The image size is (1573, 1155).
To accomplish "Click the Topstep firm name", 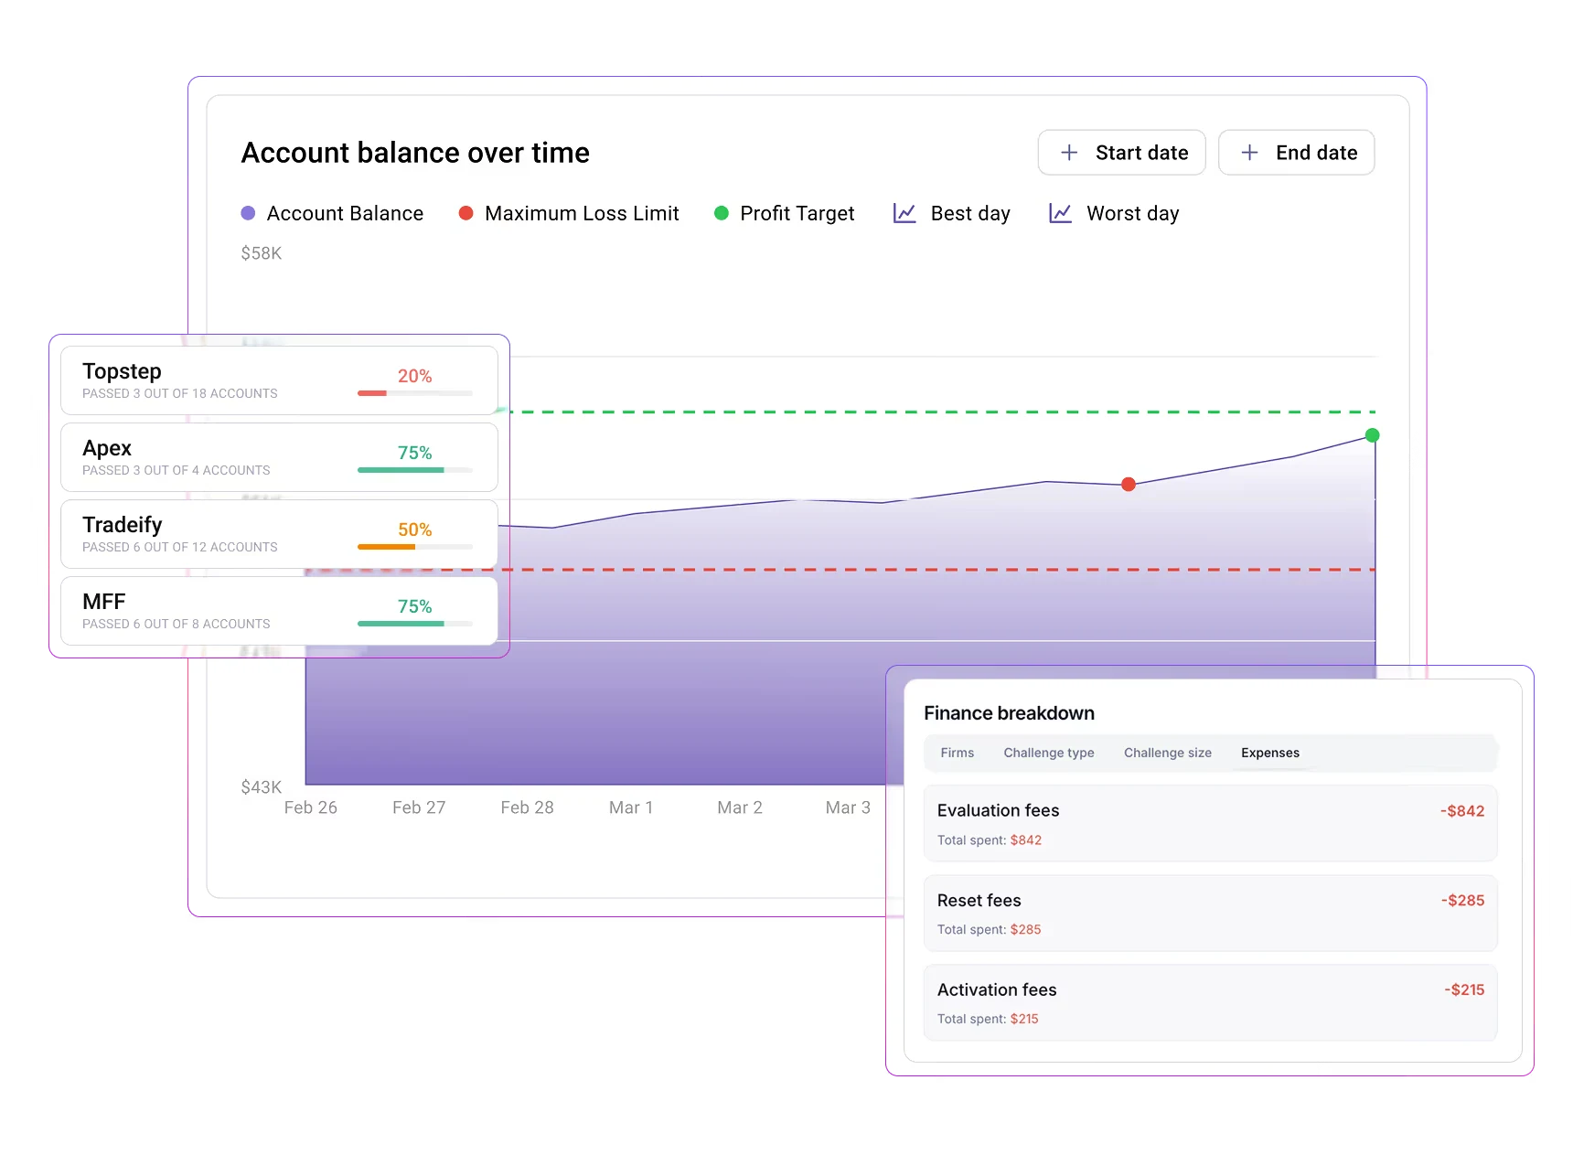I will click(122, 371).
